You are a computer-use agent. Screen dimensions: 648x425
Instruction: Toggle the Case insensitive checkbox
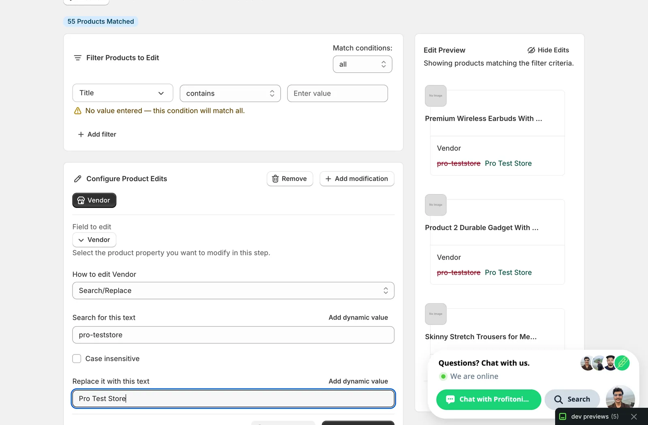coord(77,359)
